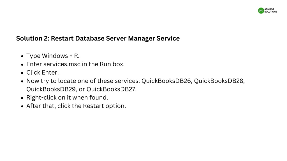Click the green Pro logo circle
The height and width of the screenshot is (161, 287).
(261, 11)
